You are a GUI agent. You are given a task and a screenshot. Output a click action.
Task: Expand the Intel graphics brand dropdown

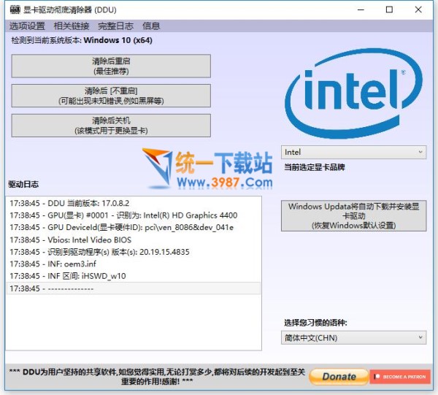353,152
